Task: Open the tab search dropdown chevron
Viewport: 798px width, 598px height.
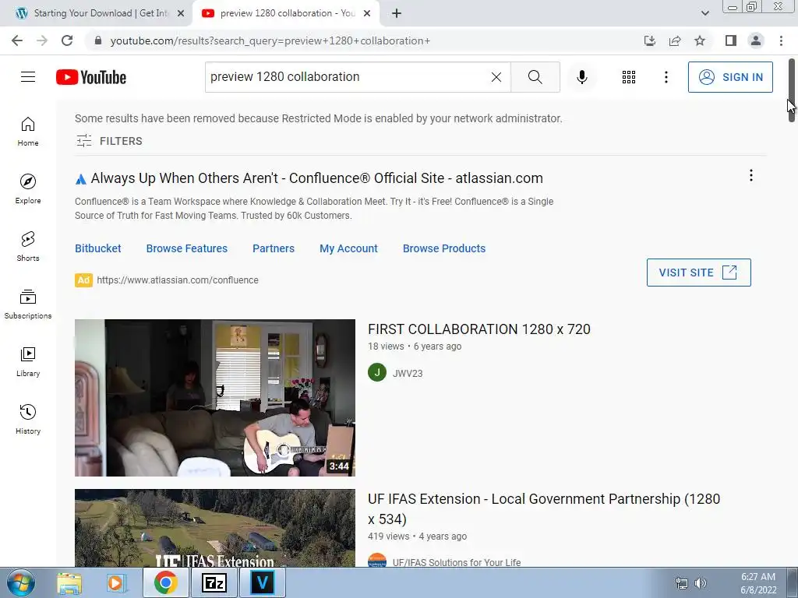Action: [x=704, y=13]
